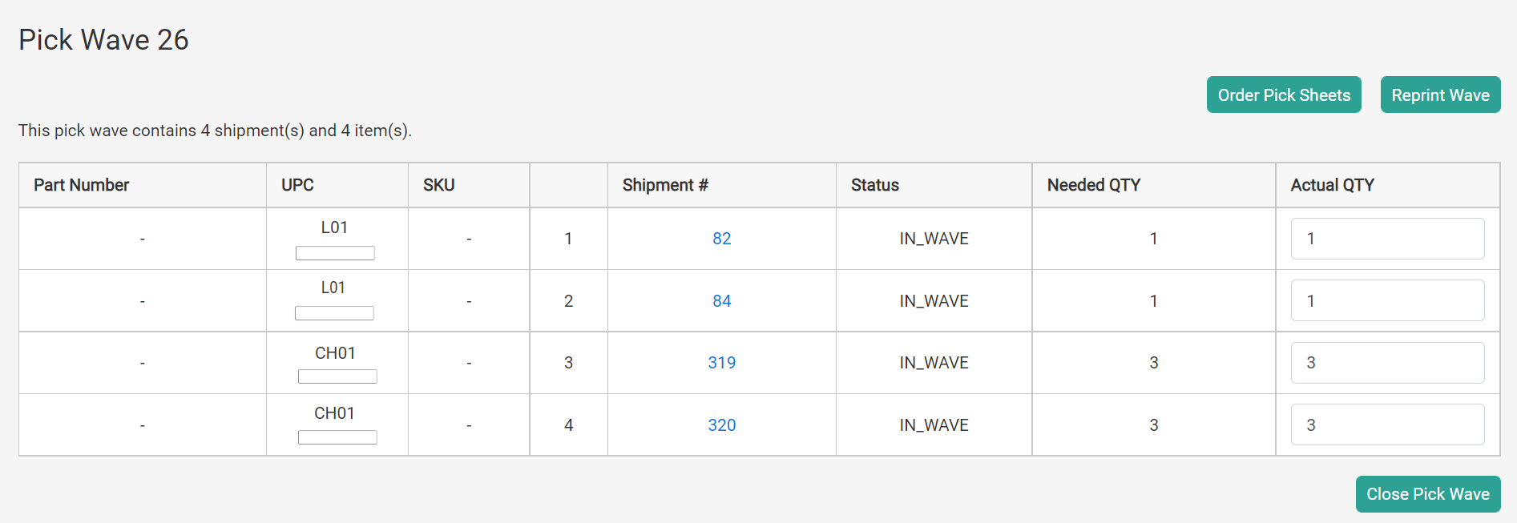Viewport: 1517px width, 523px height.
Task: Select the Actual QTY field for shipment 319
Action: (x=1387, y=362)
